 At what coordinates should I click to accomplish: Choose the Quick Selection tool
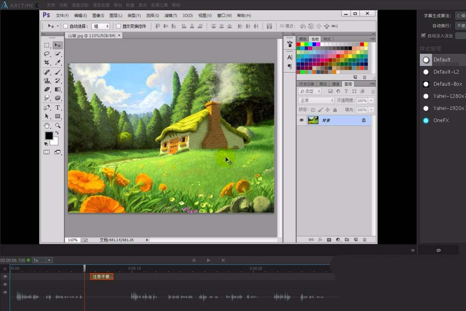click(x=58, y=54)
